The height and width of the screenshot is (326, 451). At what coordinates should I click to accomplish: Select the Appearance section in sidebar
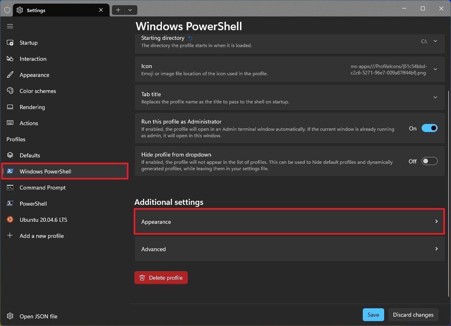point(34,75)
